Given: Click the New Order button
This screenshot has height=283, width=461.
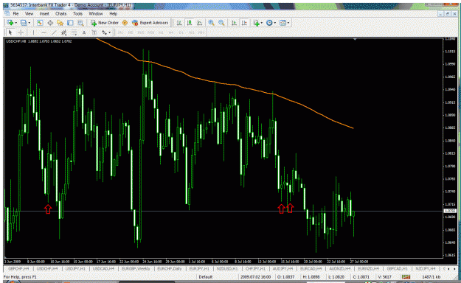Looking at the screenshot, I should coord(105,23).
